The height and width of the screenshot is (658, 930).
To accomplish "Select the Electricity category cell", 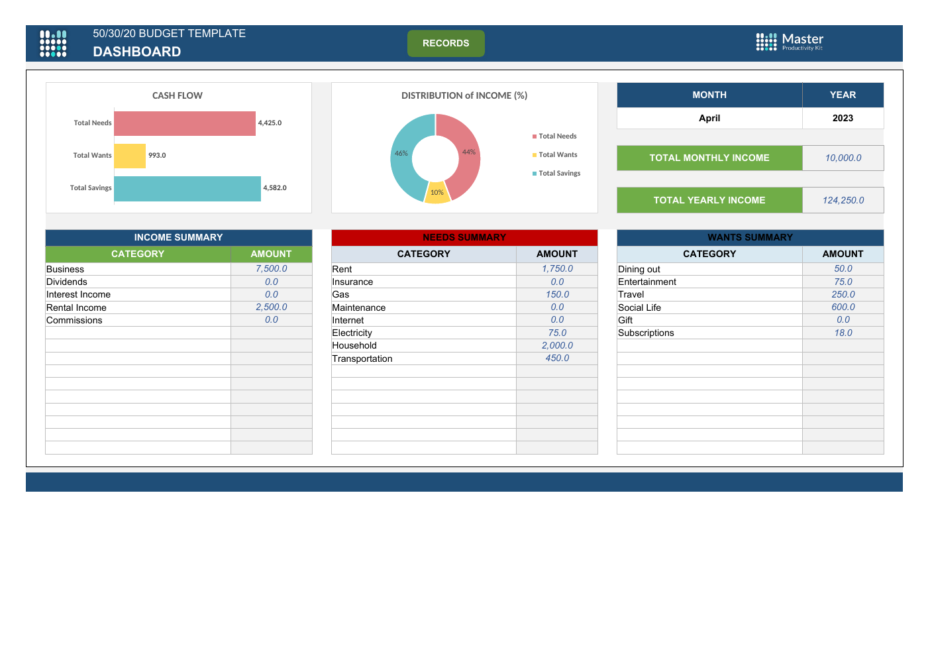I will tap(424, 333).
